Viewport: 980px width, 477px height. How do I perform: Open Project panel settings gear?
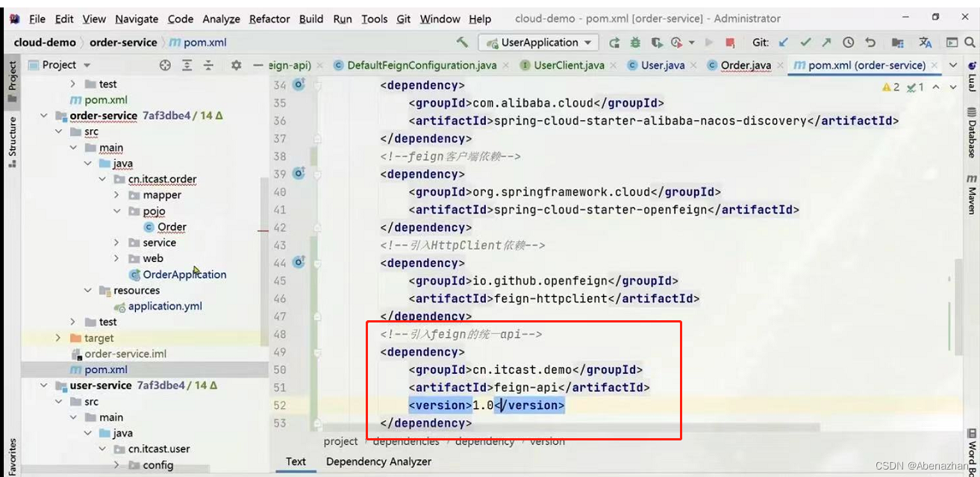(x=236, y=65)
